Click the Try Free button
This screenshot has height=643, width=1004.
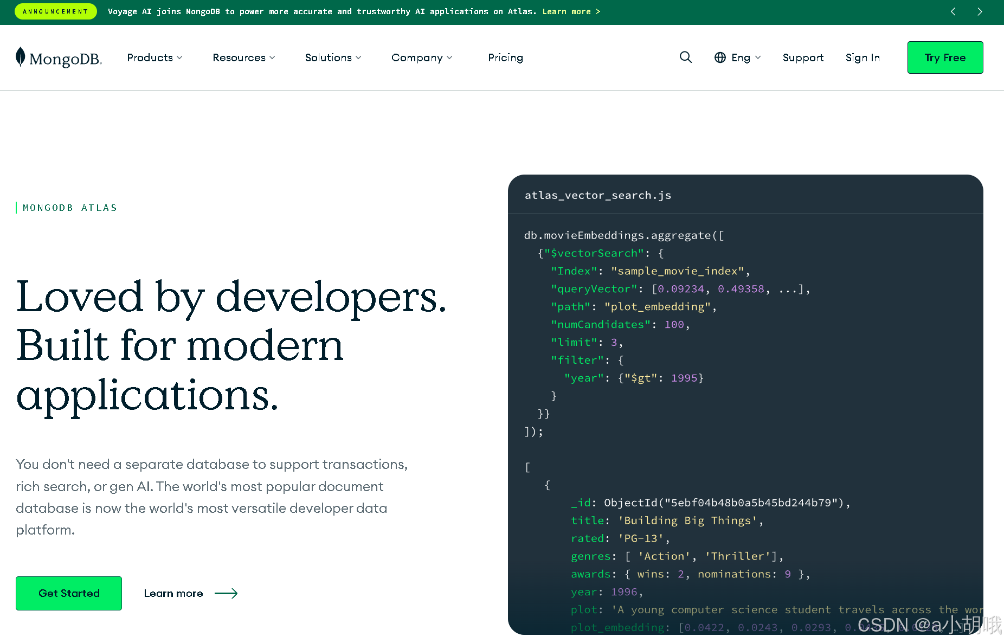click(945, 57)
